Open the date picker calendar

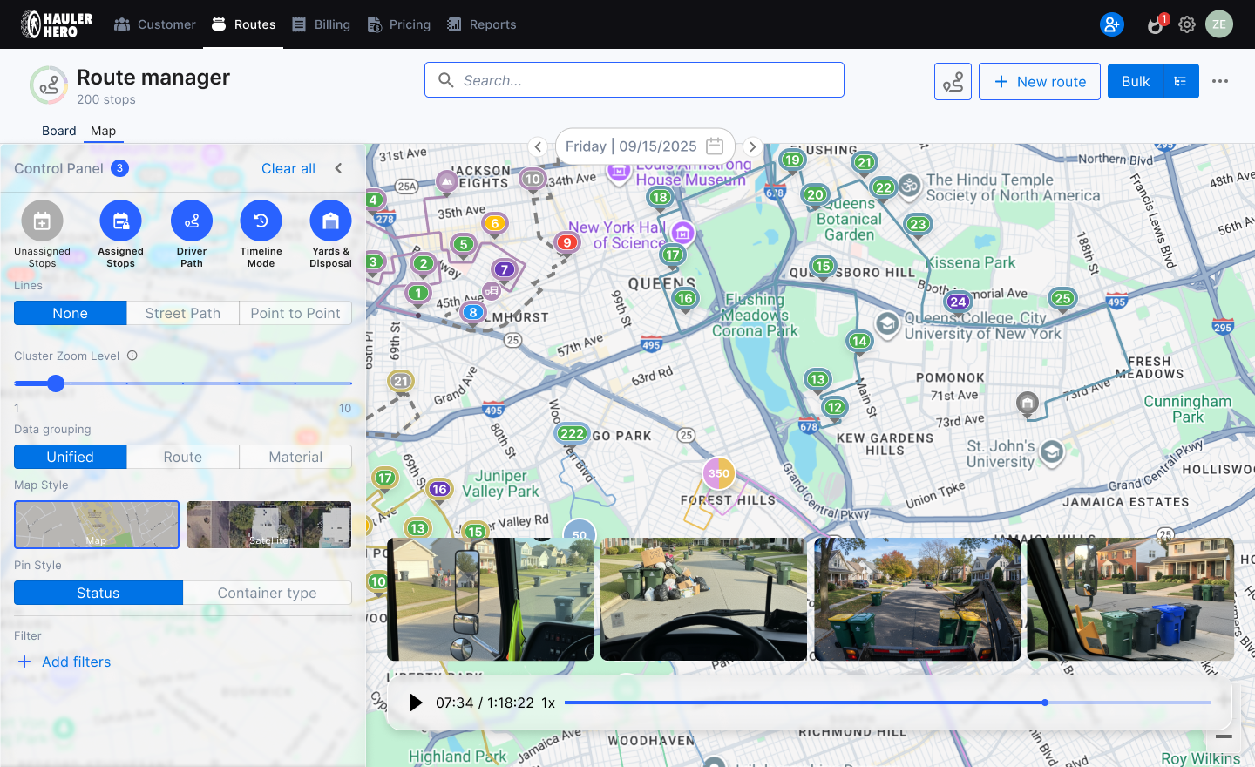[715, 146]
